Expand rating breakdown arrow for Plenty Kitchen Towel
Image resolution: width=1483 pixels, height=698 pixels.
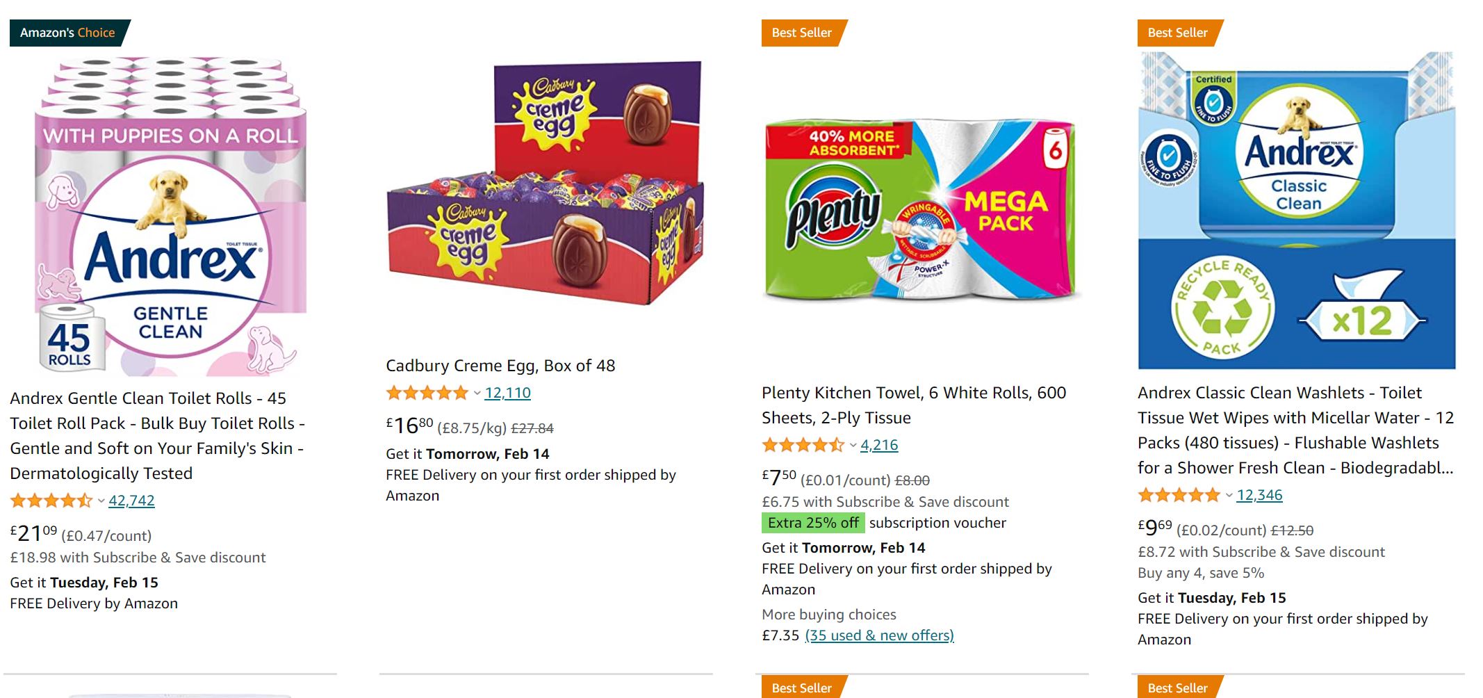click(853, 445)
